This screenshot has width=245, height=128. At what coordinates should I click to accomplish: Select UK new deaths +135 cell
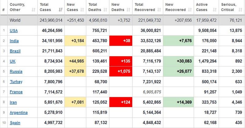[x=121, y=61]
